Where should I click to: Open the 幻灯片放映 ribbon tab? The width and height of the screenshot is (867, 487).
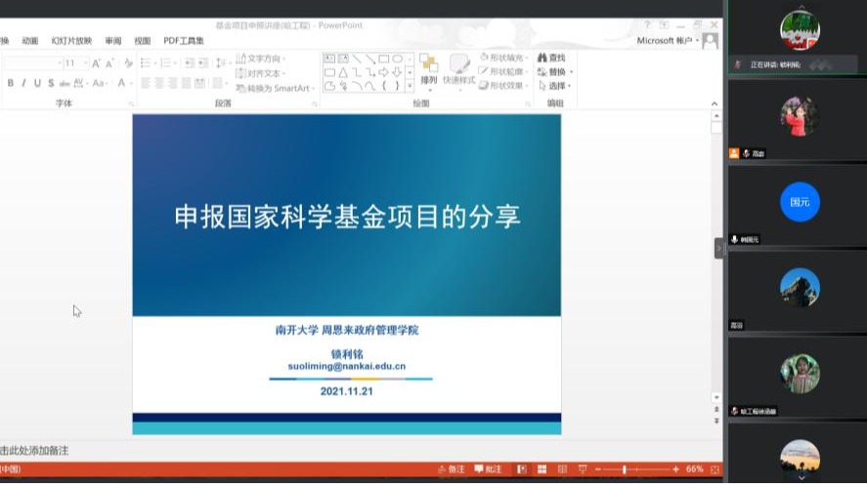click(x=70, y=41)
